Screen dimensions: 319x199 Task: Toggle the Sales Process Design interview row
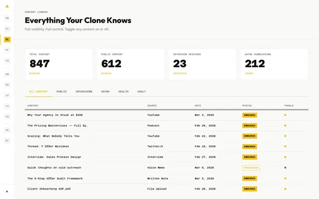point(285,157)
